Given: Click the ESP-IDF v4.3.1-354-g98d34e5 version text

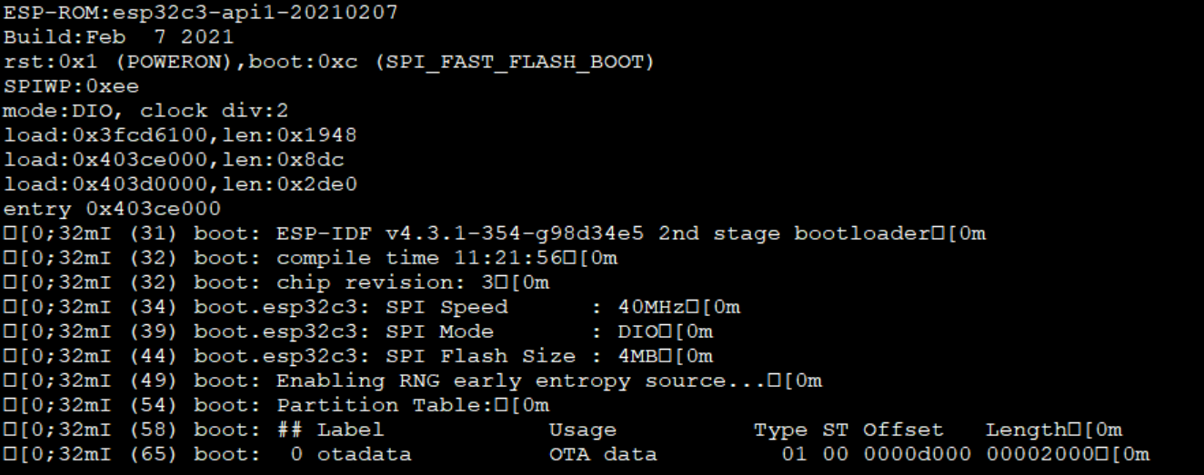Looking at the screenshot, I should 460,234.
